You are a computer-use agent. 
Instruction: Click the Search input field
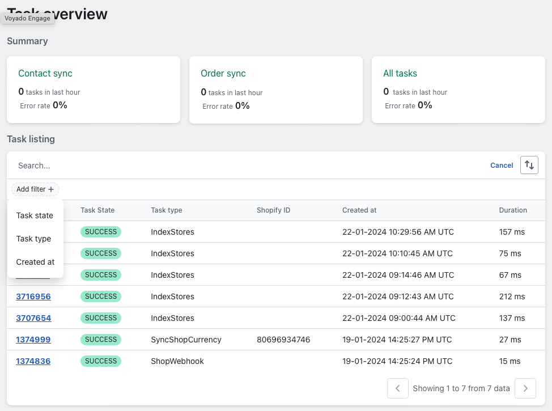pos(170,165)
